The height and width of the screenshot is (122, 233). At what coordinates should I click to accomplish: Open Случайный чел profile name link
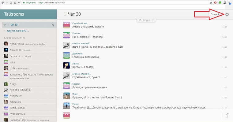[80, 23]
